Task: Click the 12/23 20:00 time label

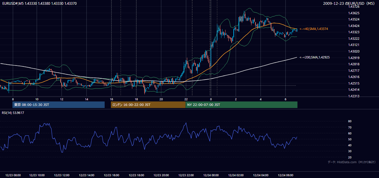Action: [161, 175]
